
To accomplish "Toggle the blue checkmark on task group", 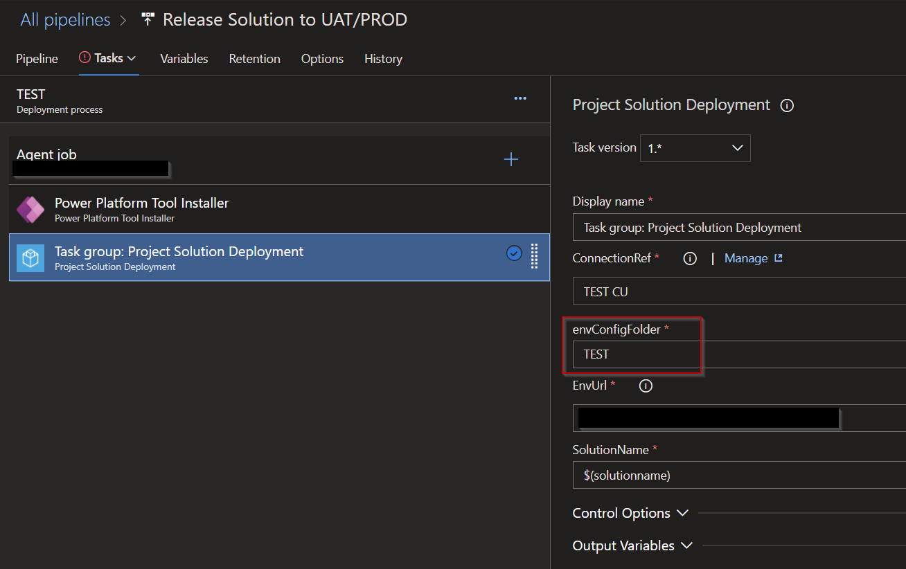I will [514, 253].
